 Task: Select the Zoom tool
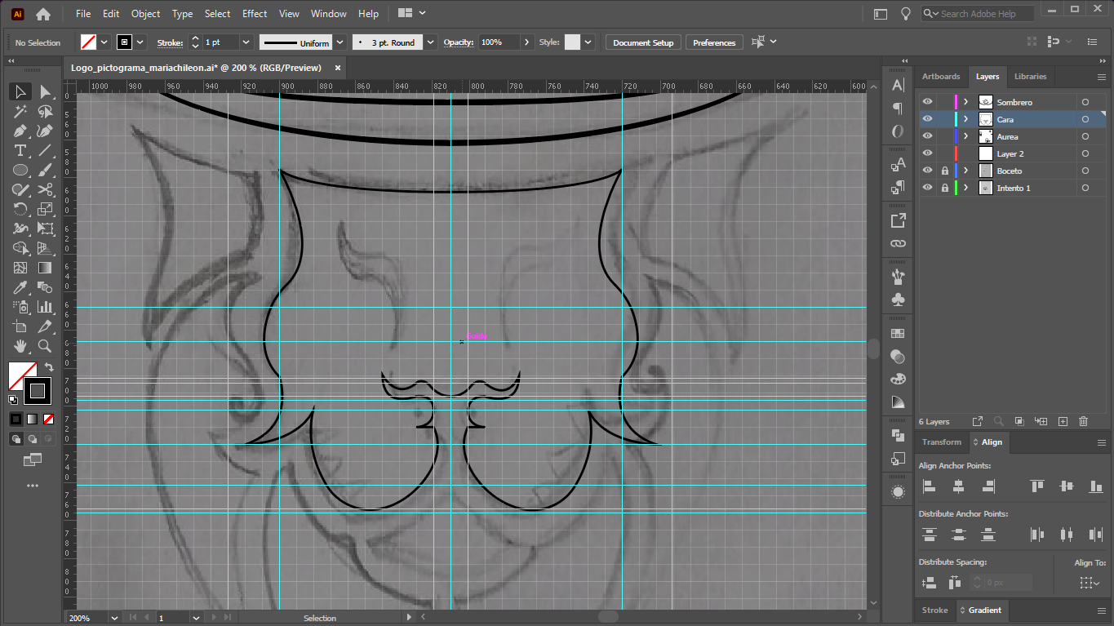click(46, 346)
